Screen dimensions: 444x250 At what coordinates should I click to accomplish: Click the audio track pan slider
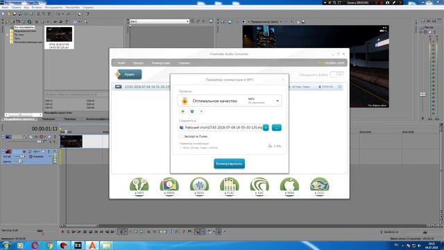[20, 161]
